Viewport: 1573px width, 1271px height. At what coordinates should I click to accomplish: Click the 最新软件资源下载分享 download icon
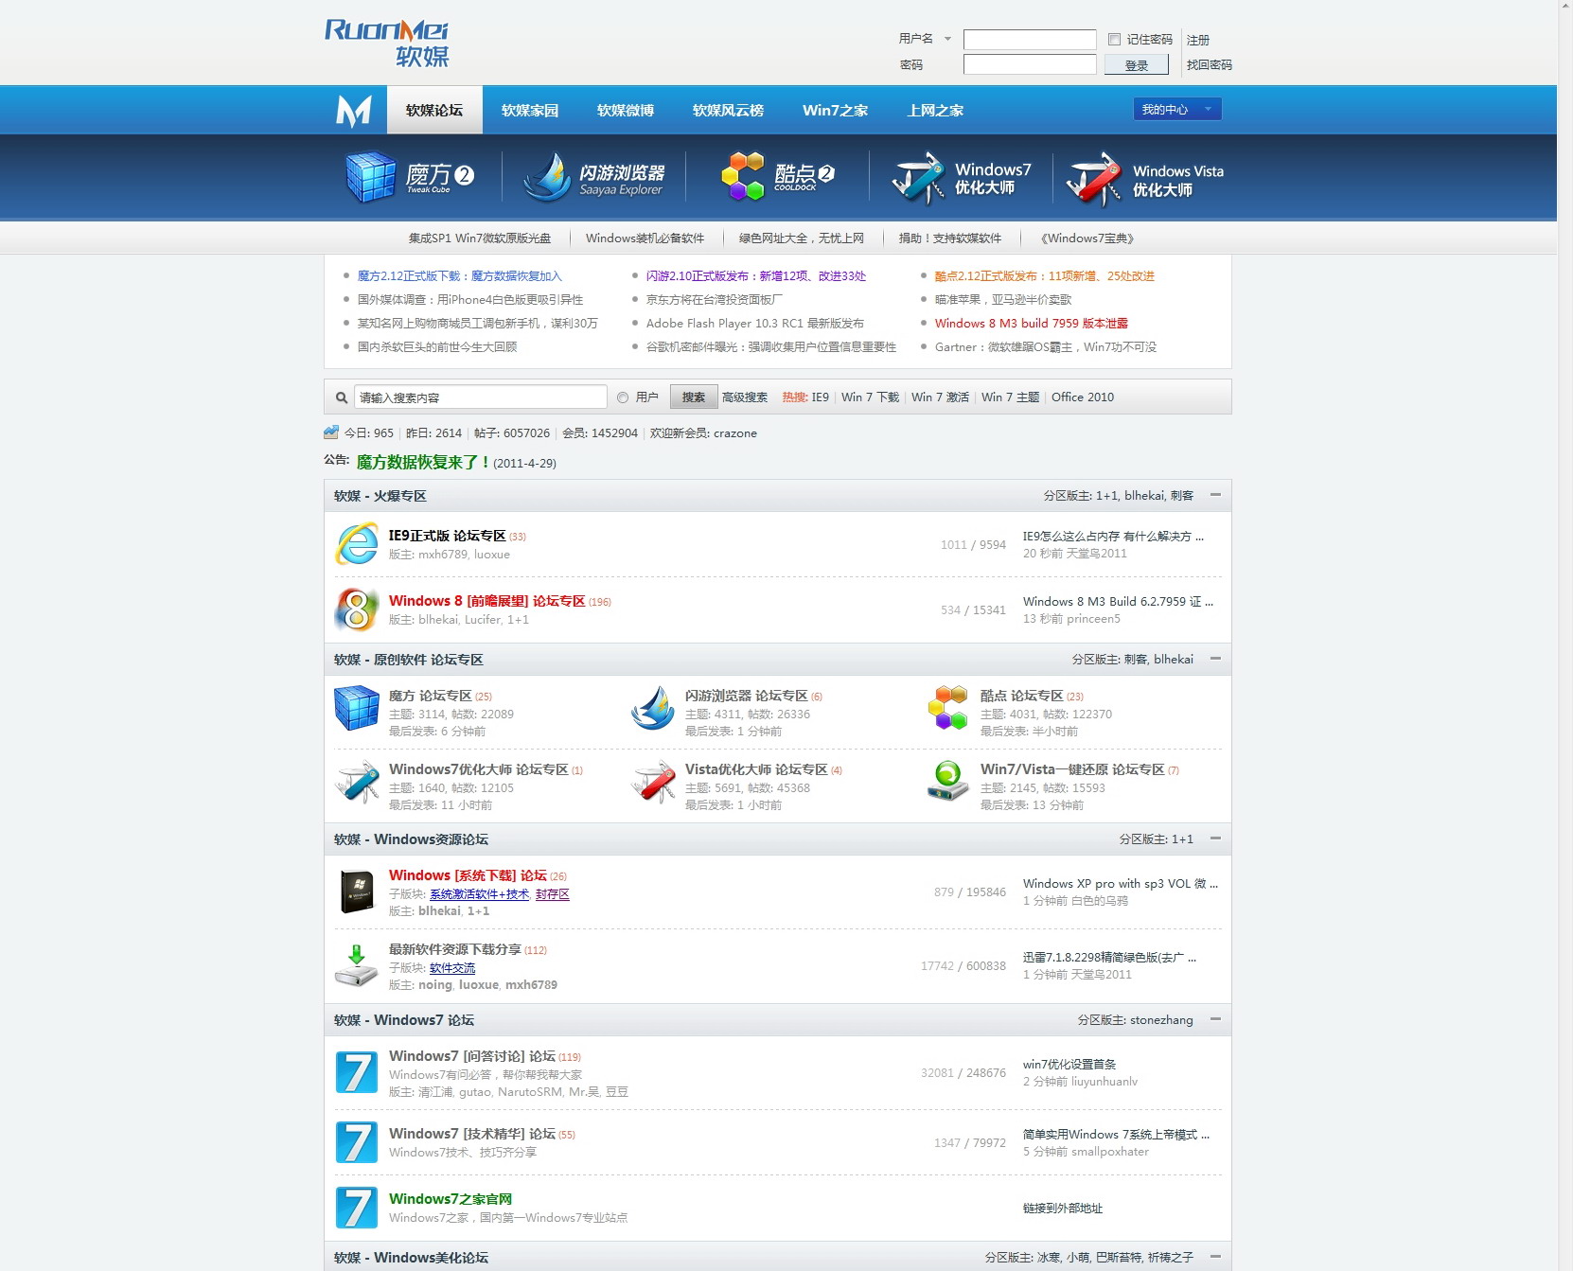click(x=357, y=965)
